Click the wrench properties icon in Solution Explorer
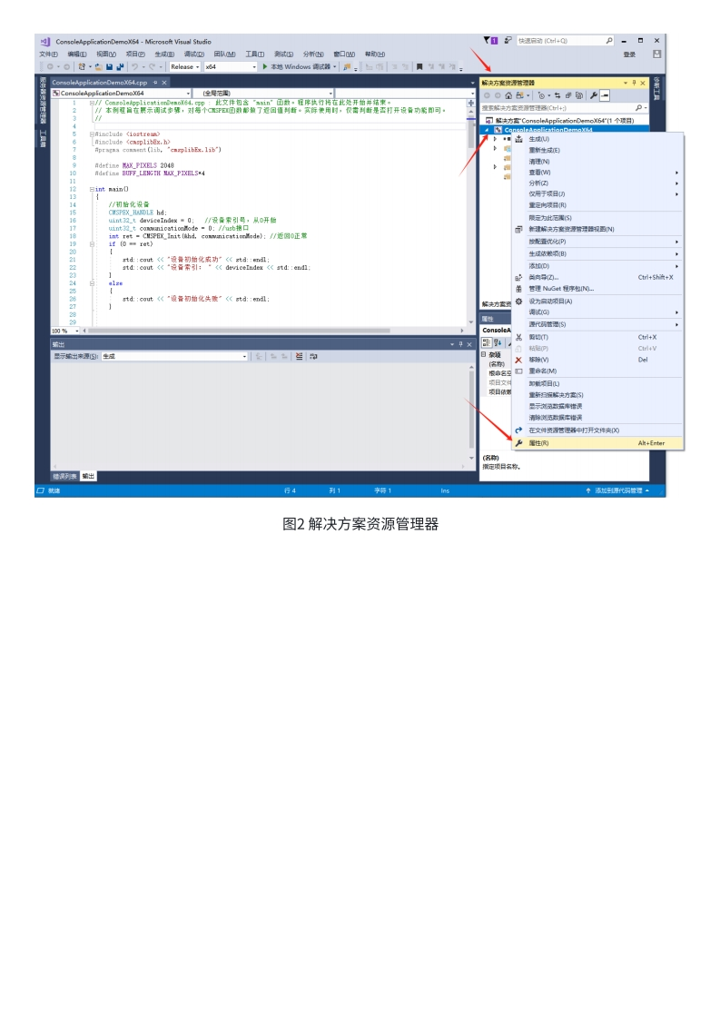Image resolution: width=720 pixels, height=1019 pixels. click(x=593, y=95)
